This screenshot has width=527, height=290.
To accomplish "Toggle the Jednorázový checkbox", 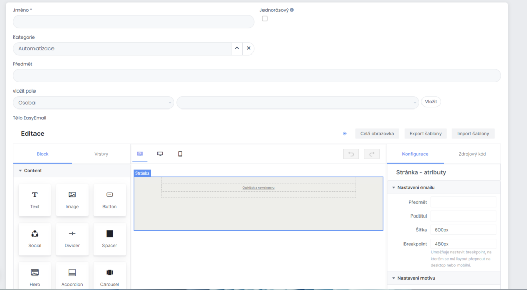I will click(265, 19).
